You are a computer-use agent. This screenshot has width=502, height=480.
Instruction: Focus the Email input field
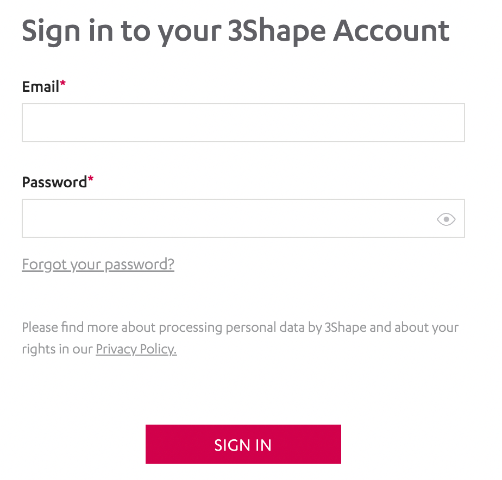tap(243, 123)
